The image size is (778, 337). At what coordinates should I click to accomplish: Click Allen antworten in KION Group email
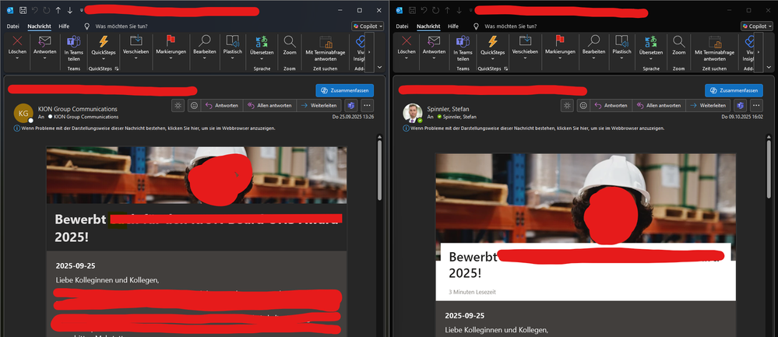pos(270,105)
